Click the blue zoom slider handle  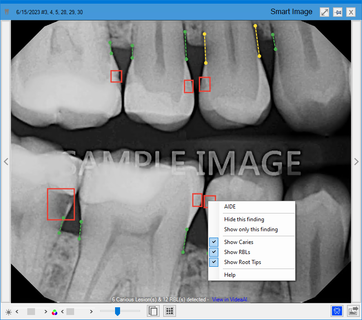(117, 311)
